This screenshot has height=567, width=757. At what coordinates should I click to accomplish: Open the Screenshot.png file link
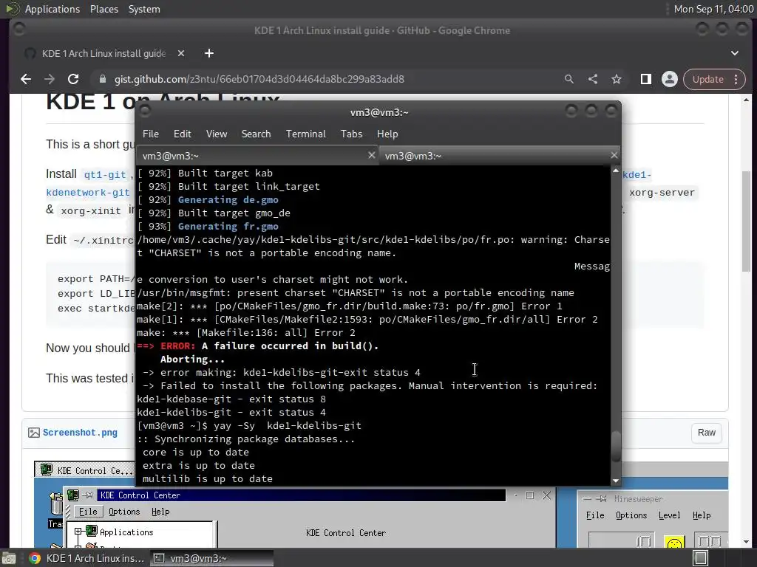80,433
